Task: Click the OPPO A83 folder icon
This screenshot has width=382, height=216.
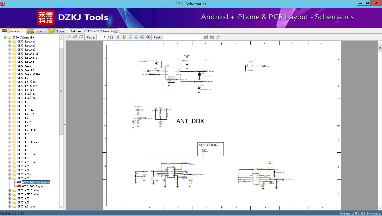Action: [14, 178]
